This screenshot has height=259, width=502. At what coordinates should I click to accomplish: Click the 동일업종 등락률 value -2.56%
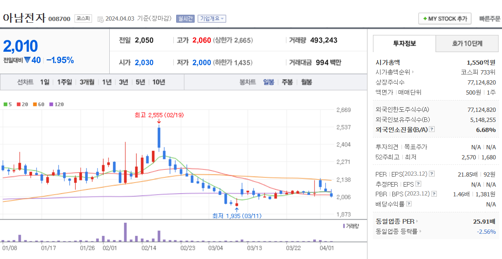(486, 232)
